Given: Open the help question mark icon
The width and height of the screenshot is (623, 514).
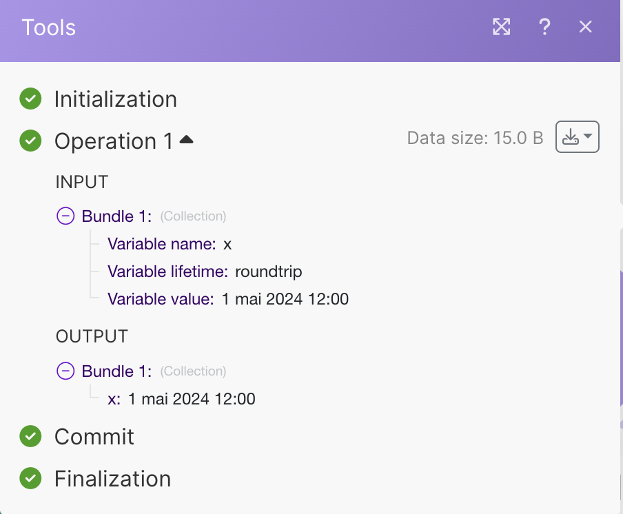Looking at the screenshot, I should coord(544,27).
